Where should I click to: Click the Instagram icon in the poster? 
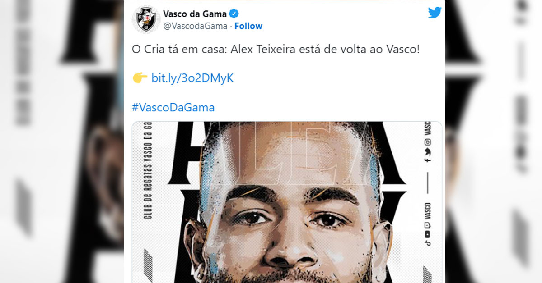coord(427,142)
